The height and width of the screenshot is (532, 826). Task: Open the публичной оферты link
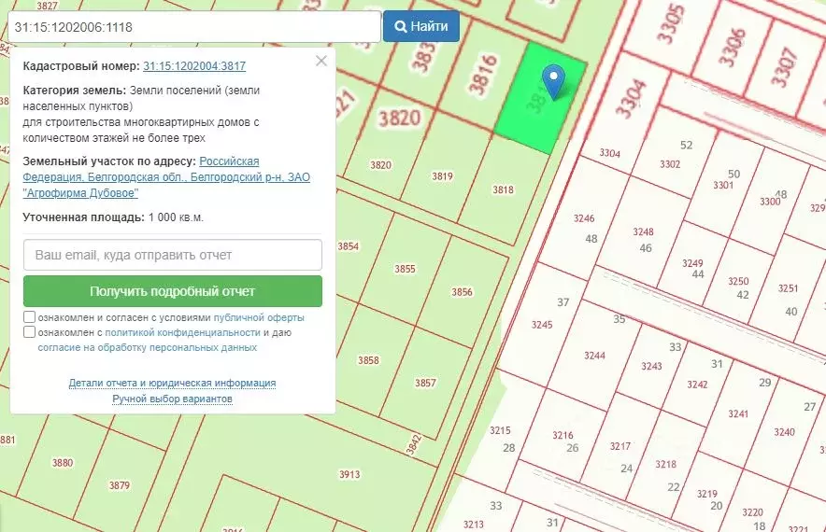259,318
